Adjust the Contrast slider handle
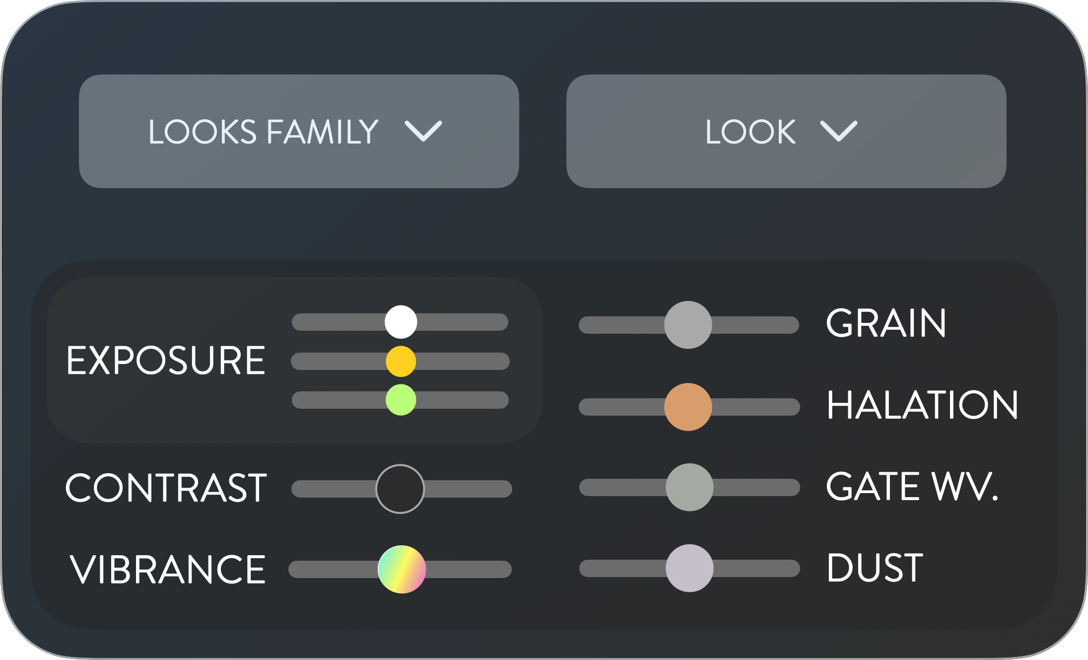 pos(399,489)
